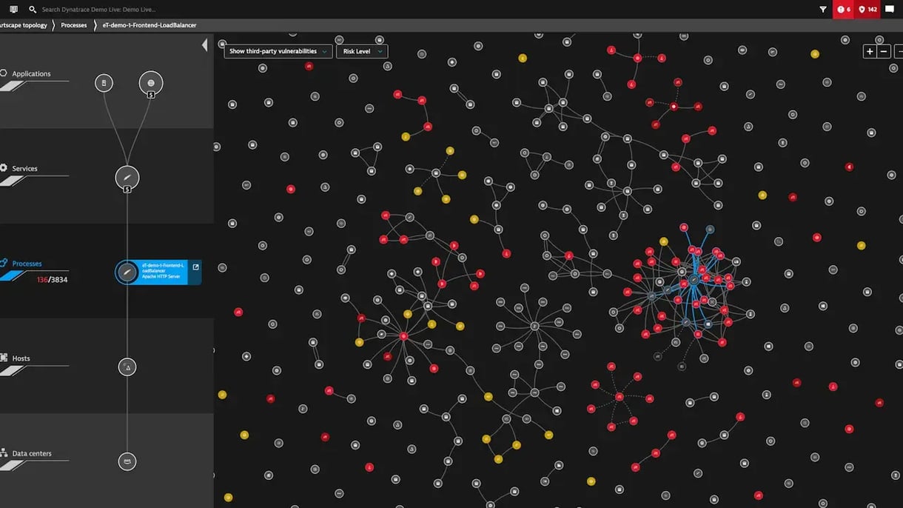
Task: Select the Services node with pen icon
Action: 127,178
